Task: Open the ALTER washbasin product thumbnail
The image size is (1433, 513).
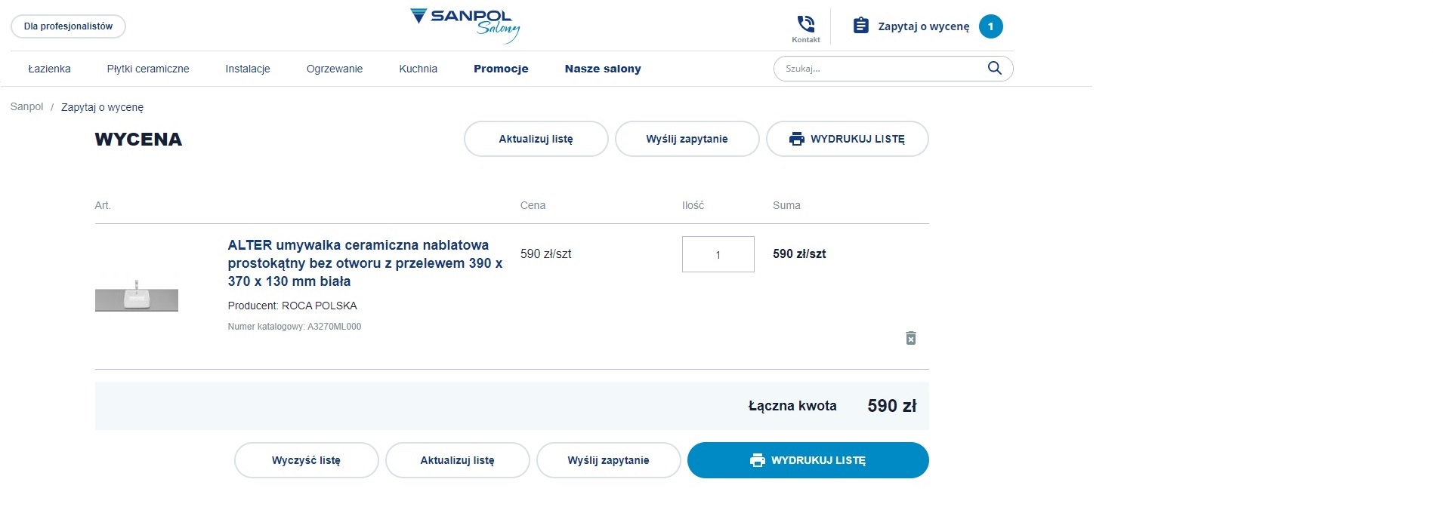Action: click(x=137, y=295)
